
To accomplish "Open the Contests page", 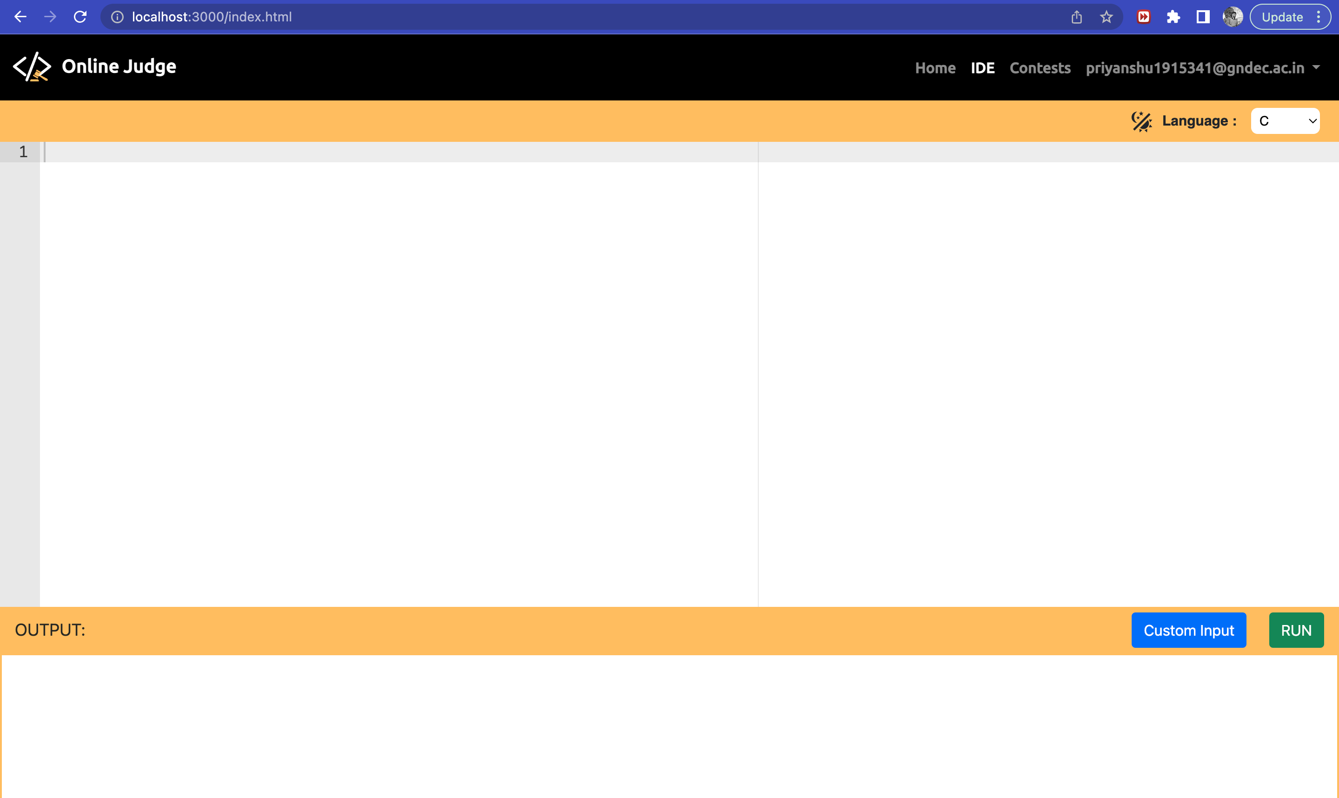I will (1040, 68).
